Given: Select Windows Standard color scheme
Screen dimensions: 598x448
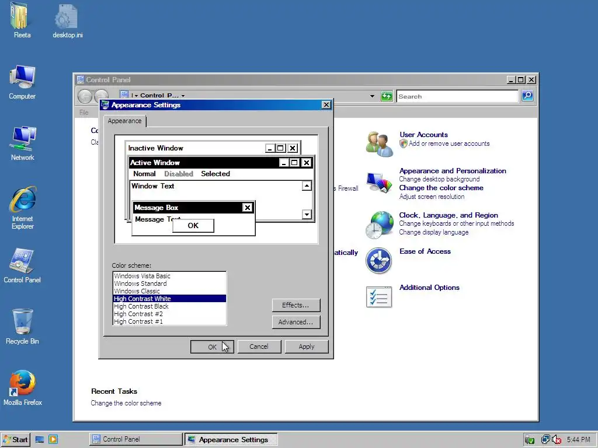Looking at the screenshot, I should click(x=169, y=283).
